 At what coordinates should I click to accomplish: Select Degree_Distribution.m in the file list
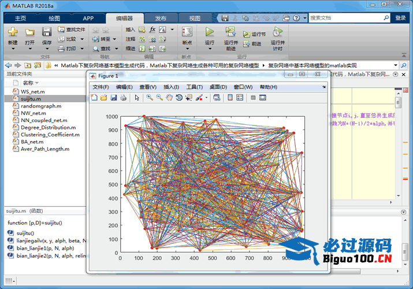point(48,128)
